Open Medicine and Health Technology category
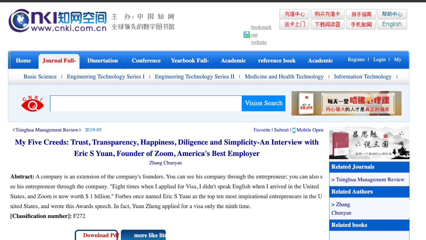This screenshot has width=426, height=240. 284,77
